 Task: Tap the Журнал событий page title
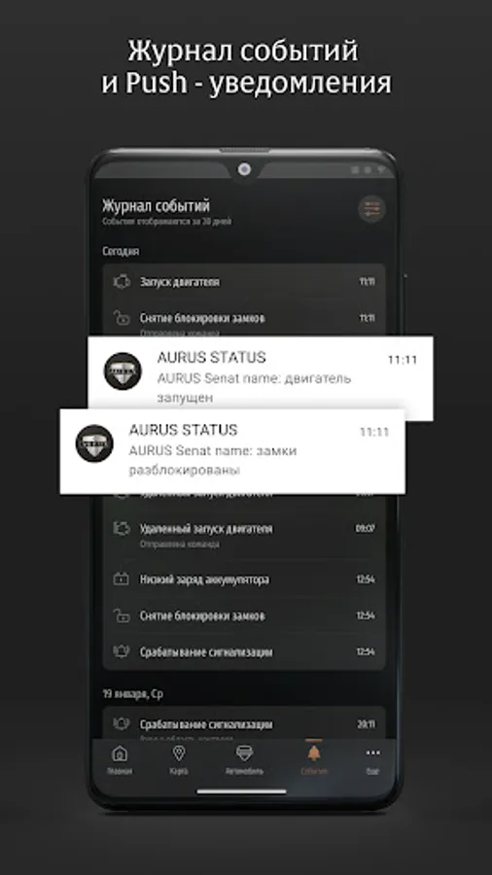tap(156, 206)
